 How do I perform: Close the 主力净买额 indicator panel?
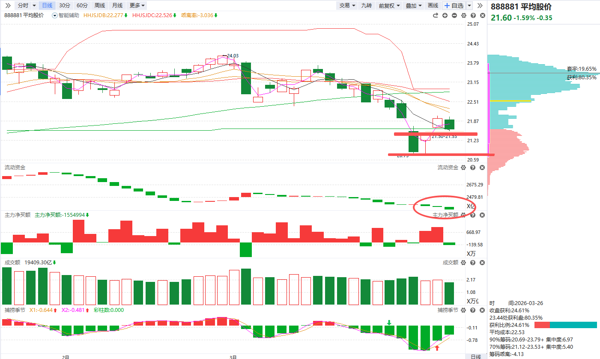[x=482, y=215]
